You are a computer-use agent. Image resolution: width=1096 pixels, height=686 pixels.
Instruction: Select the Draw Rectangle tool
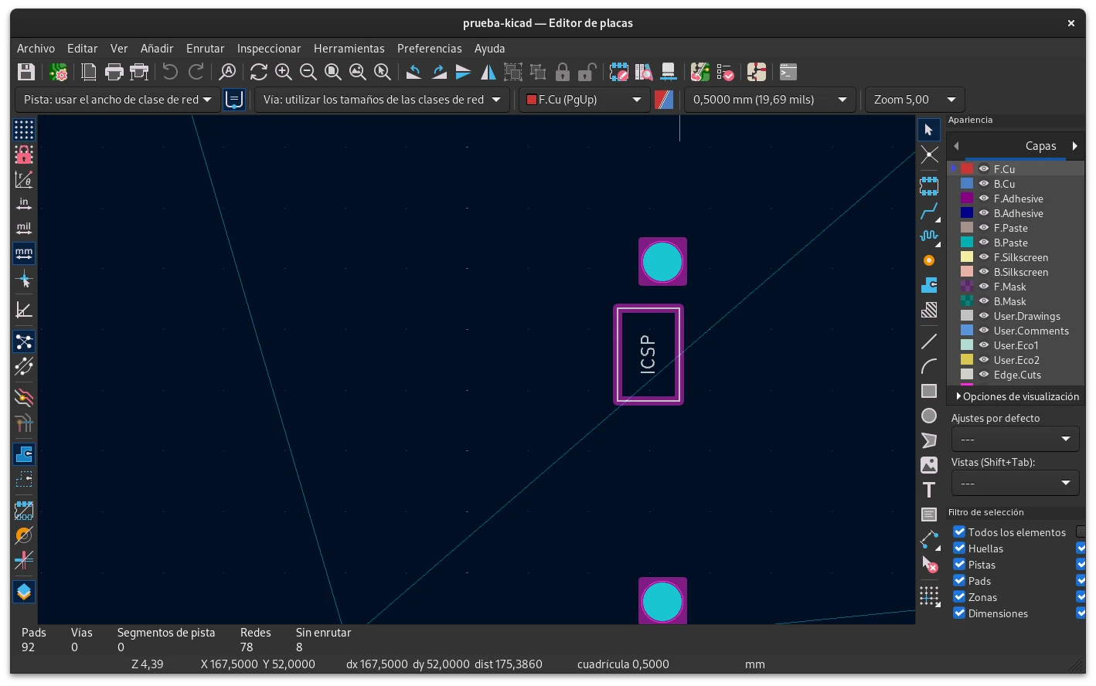[x=929, y=391]
